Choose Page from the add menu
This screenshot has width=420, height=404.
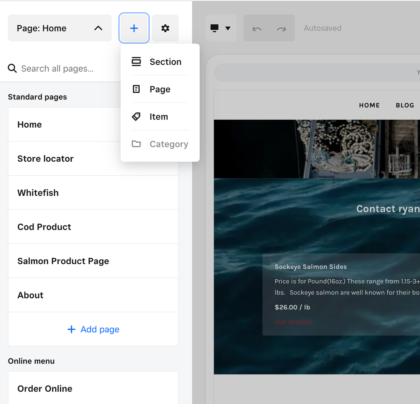160,89
